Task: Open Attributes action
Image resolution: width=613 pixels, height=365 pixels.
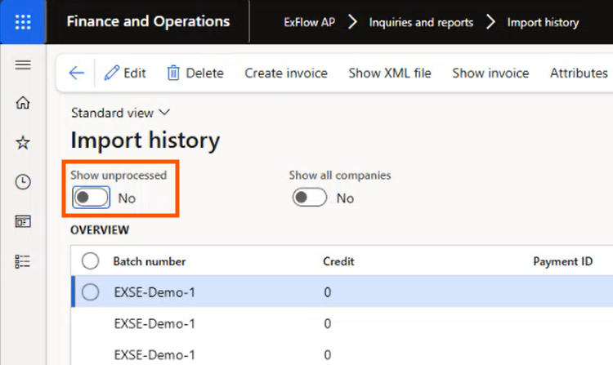Action: pyautogui.click(x=579, y=73)
